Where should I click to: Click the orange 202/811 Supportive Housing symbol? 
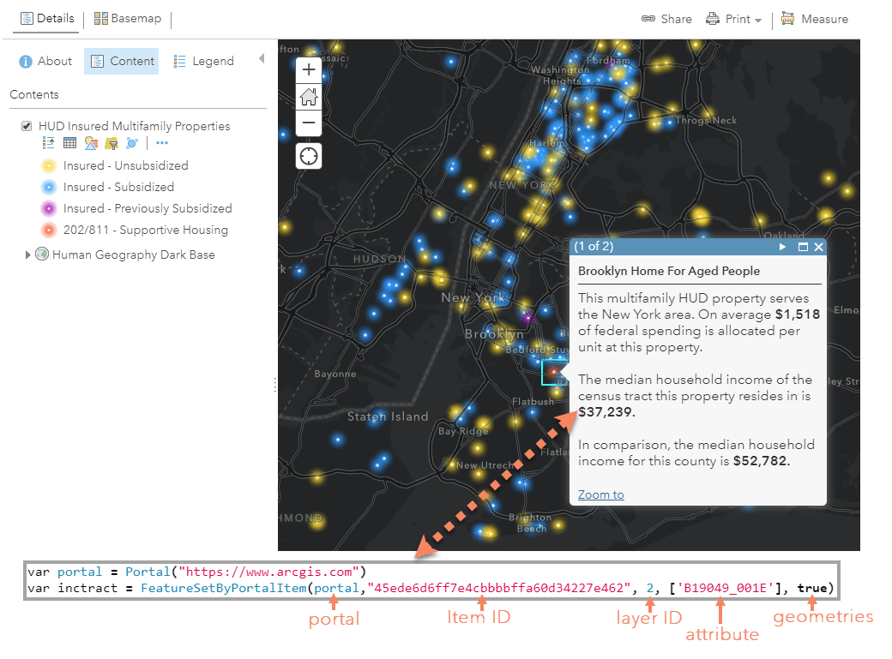[x=49, y=230]
